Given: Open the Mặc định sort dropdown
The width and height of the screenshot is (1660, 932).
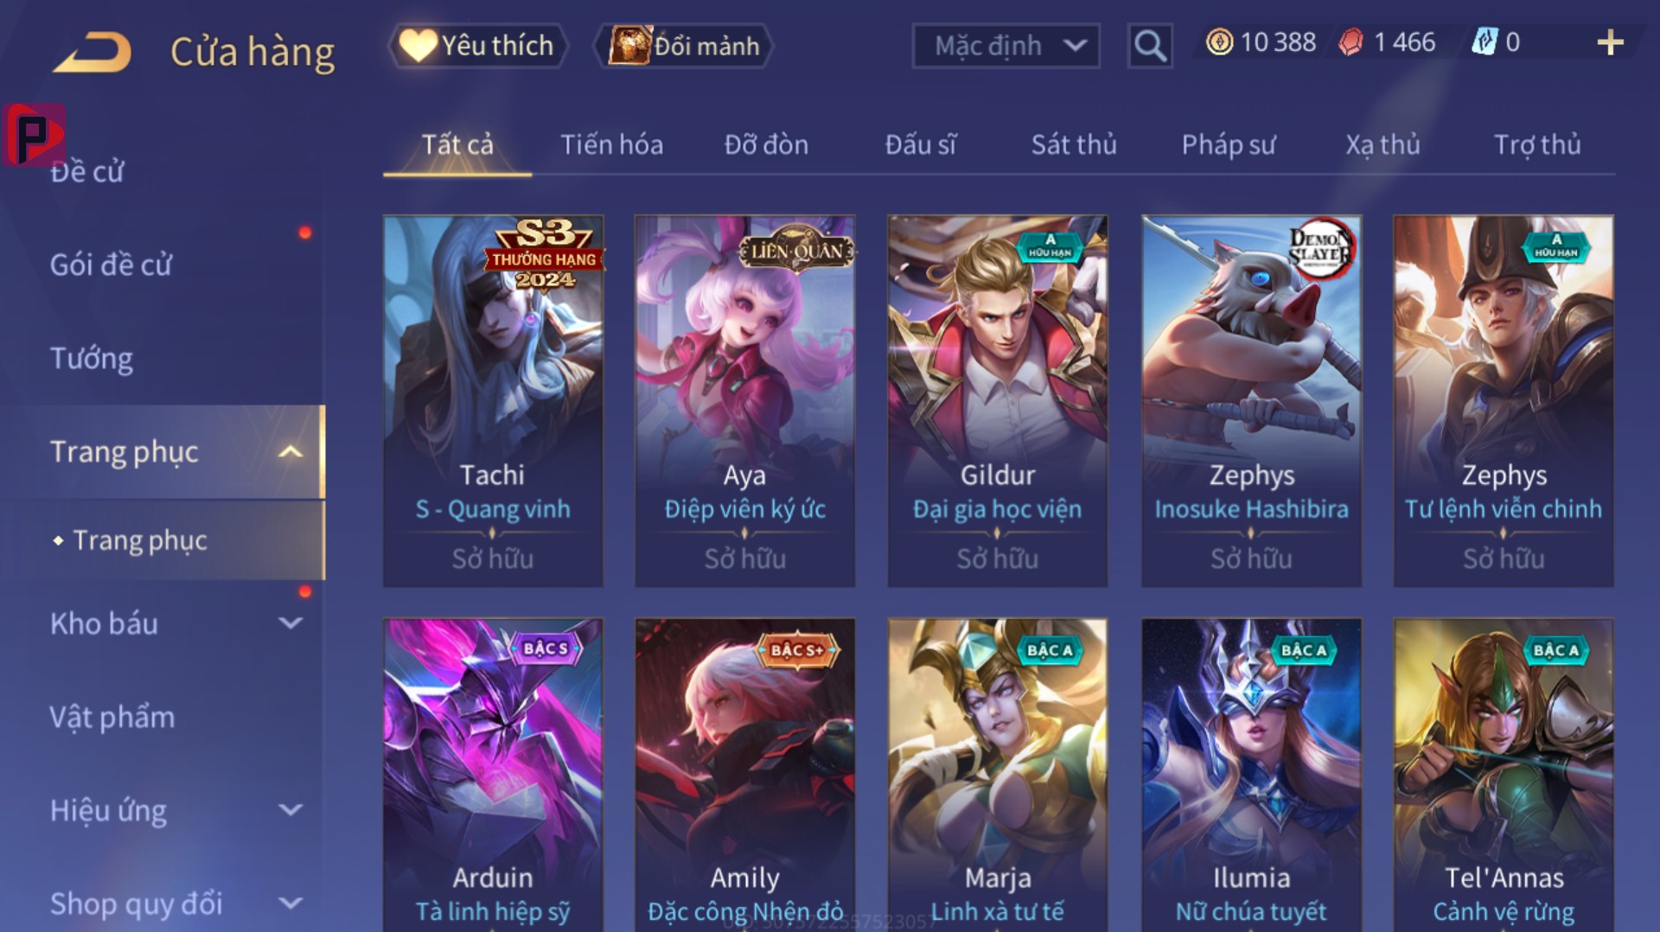Looking at the screenshot, I should pyautogui.click(x=1006, y=46).
